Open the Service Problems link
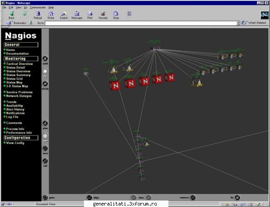 (19, 92)
